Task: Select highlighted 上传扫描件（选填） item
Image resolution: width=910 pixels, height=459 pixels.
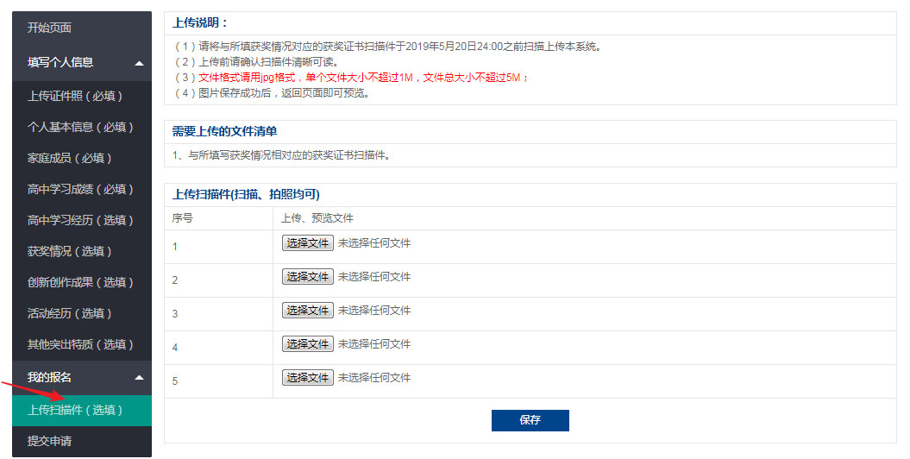Action: (x=82, y=411)
